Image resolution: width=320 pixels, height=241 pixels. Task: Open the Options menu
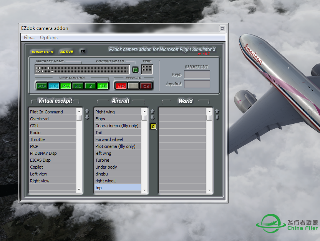point(49,38)
